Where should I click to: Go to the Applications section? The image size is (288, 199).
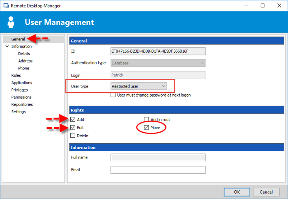(22, 83)
